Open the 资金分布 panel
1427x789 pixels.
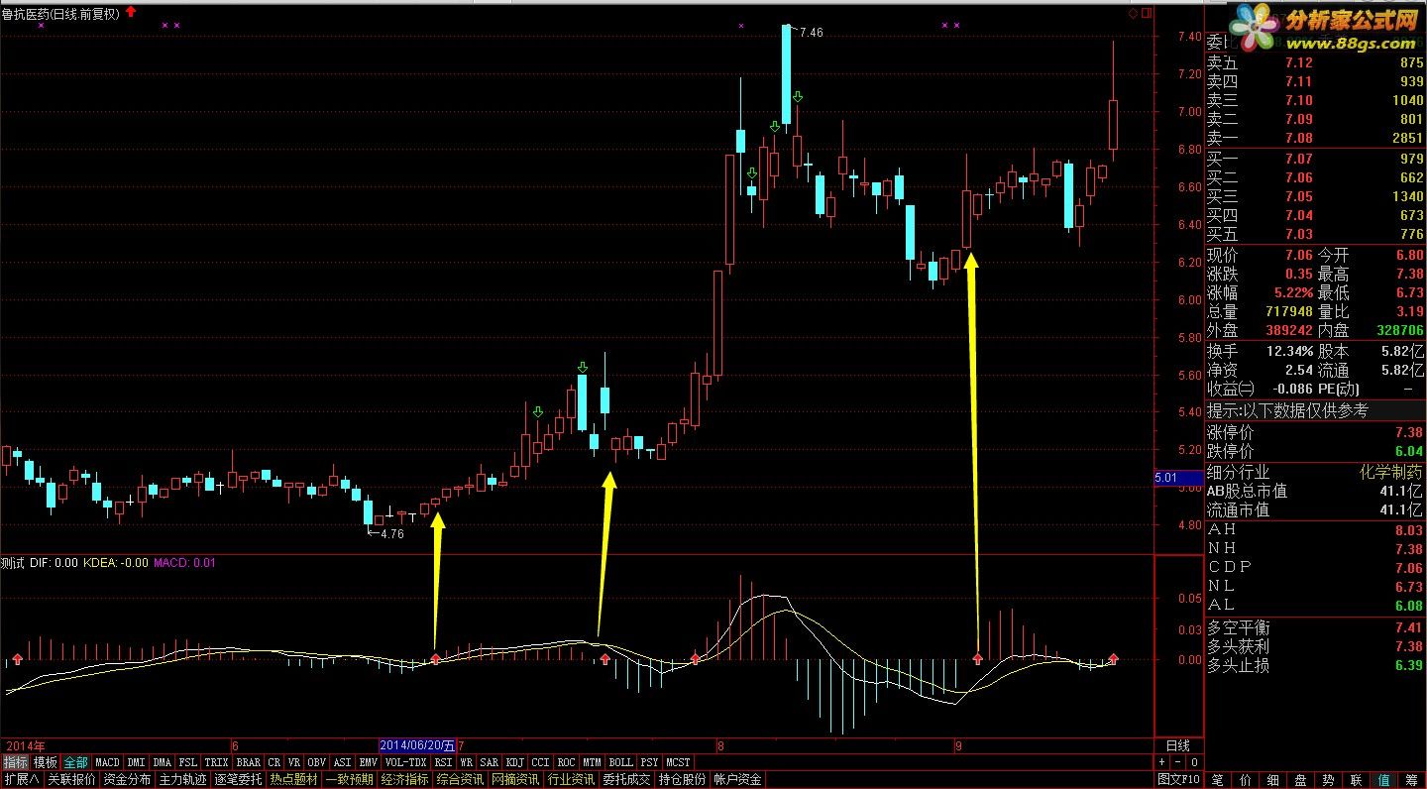(128, 780)
